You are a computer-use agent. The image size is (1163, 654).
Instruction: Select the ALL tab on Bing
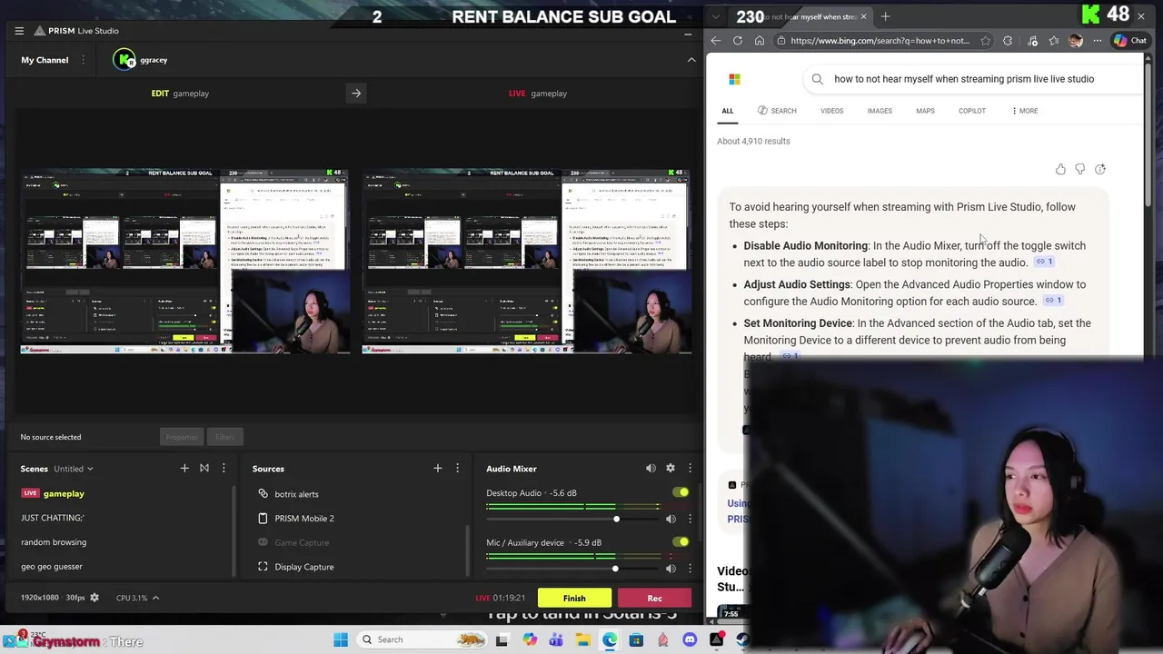click(728, 111)
